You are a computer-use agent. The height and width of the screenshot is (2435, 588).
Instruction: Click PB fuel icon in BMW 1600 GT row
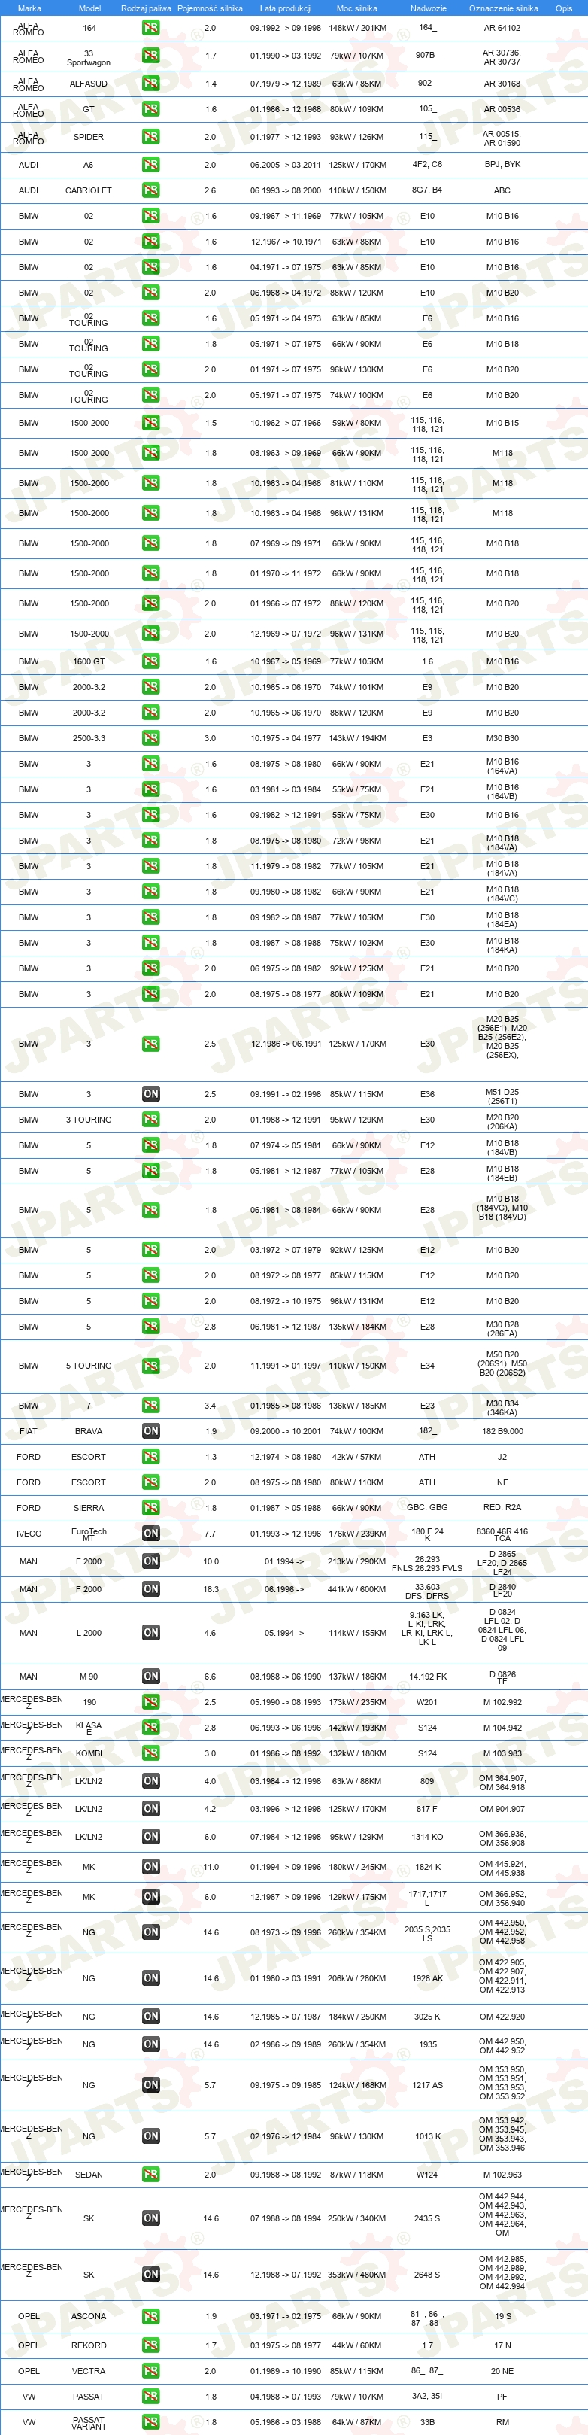click(x=150, y=661)
